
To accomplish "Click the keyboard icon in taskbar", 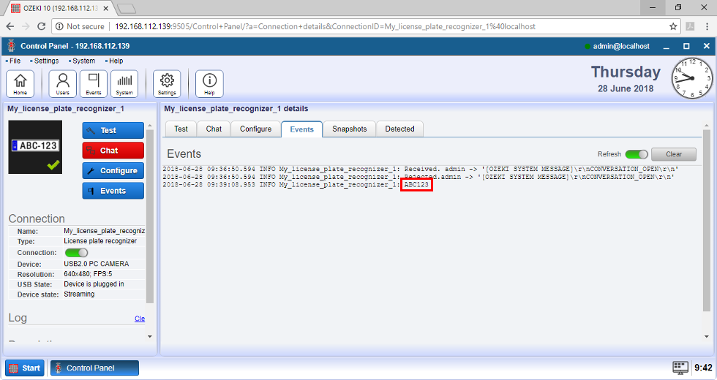I will tap(680, 367).
